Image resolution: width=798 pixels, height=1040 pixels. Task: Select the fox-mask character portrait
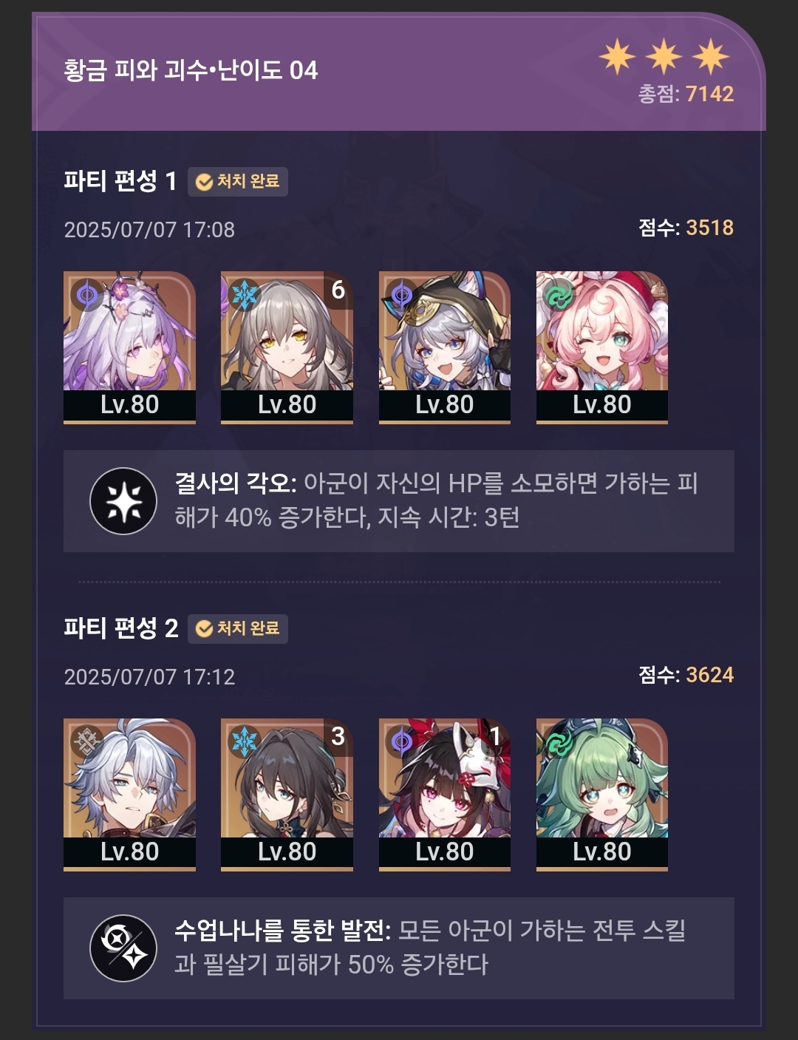[444, 794]
